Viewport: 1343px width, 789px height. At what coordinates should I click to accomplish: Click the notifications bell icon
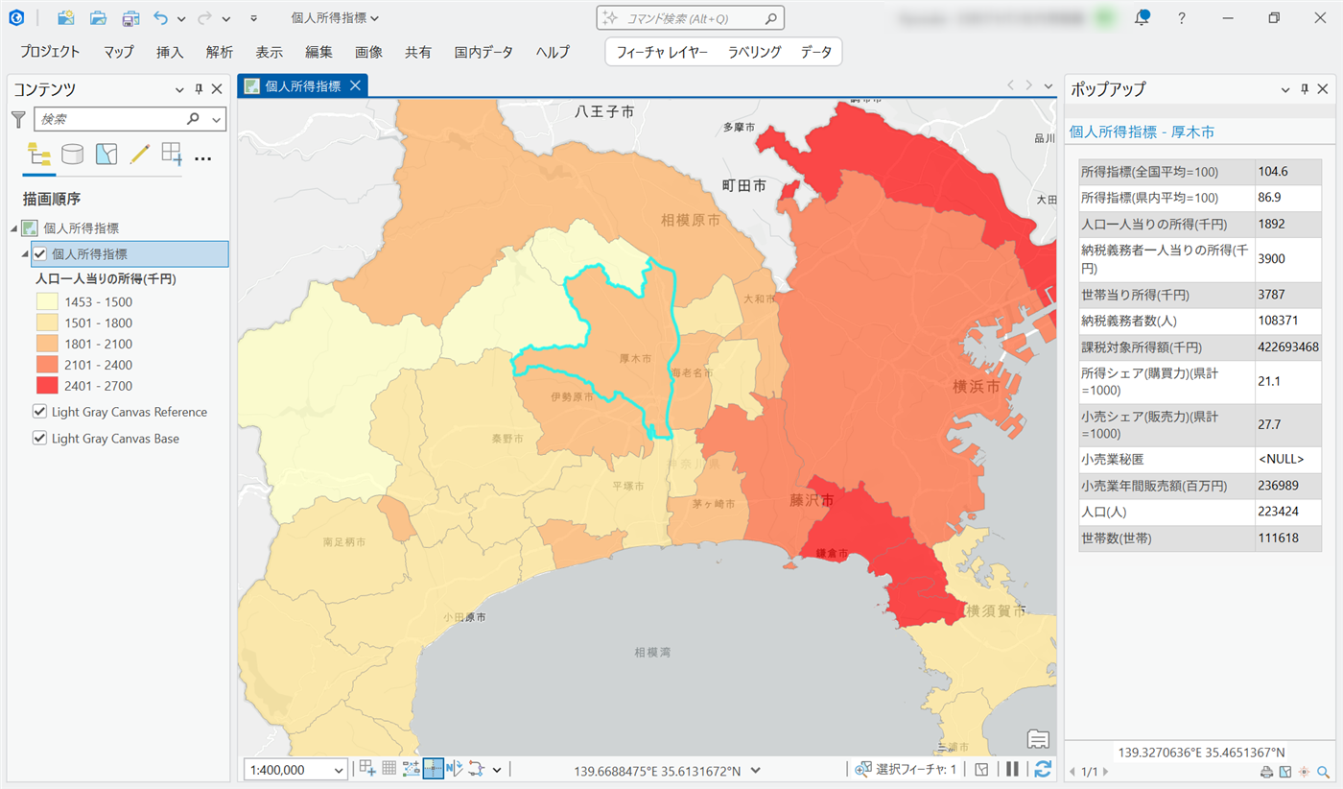pos(1142,18)
